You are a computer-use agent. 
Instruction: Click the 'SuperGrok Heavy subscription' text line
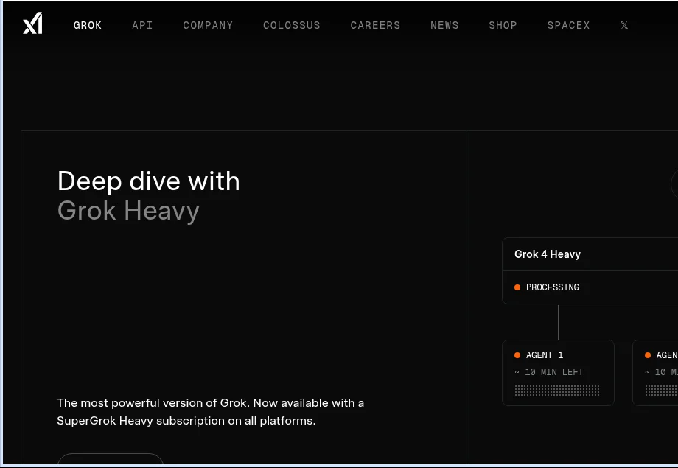pyautogui.click(x=186, y=421)
